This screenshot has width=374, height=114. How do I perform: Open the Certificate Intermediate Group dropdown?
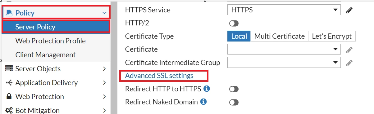click(x=284, y=62)
